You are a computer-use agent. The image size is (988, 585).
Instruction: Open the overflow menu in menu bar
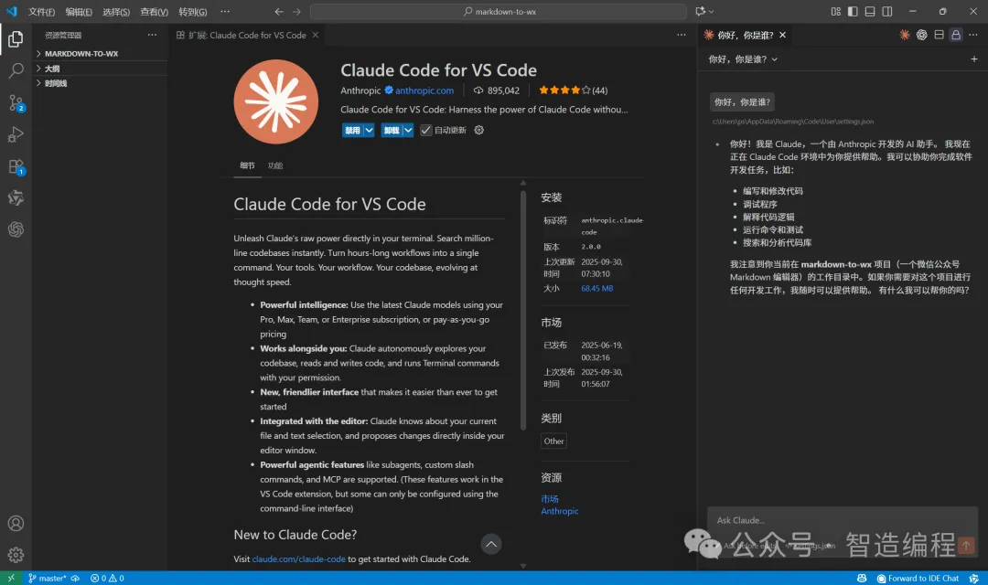coord(225,11)
